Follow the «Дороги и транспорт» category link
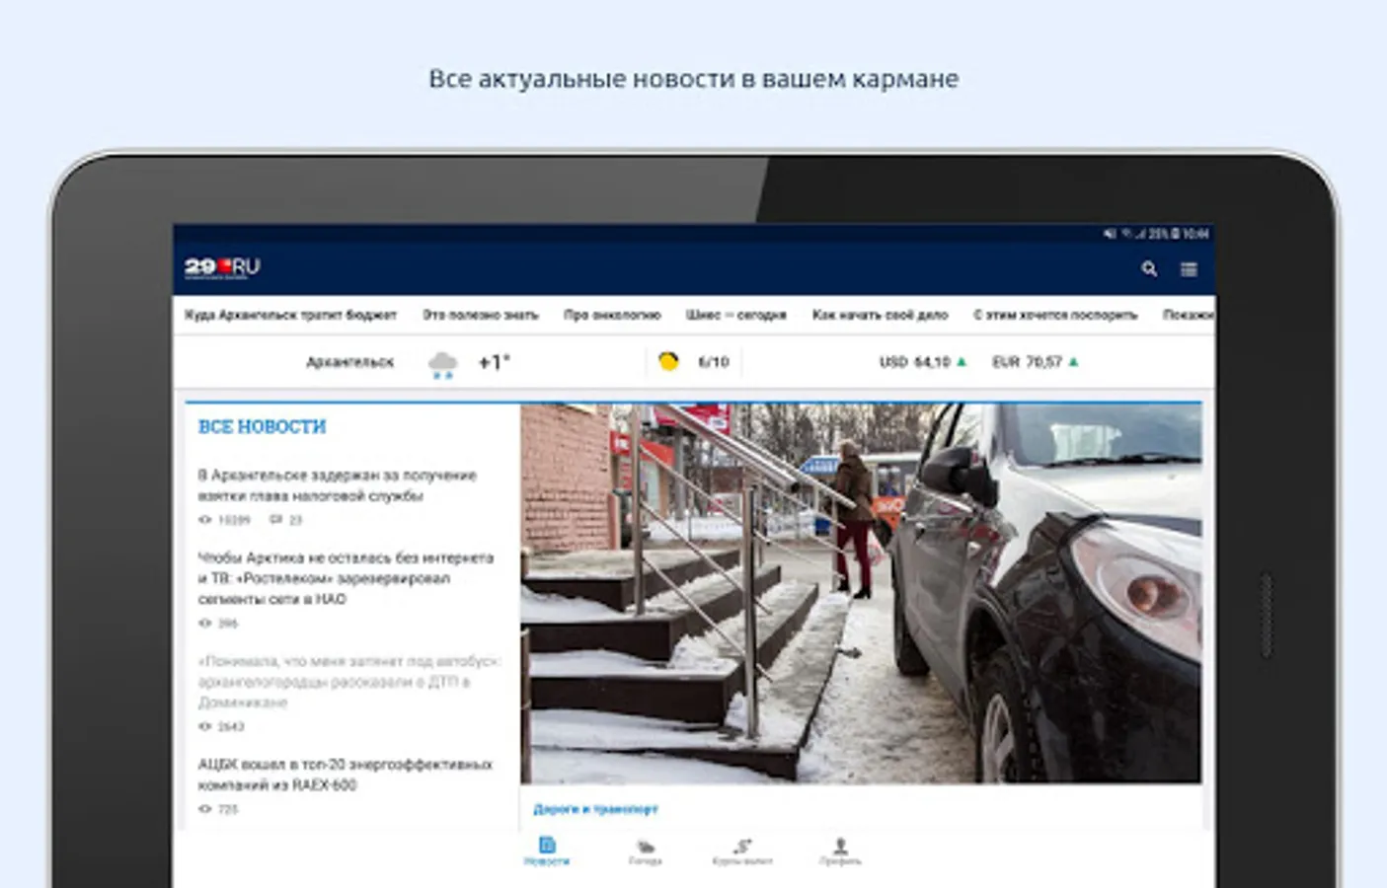This screenshot has width=1387, height=888. pos(595,809)
